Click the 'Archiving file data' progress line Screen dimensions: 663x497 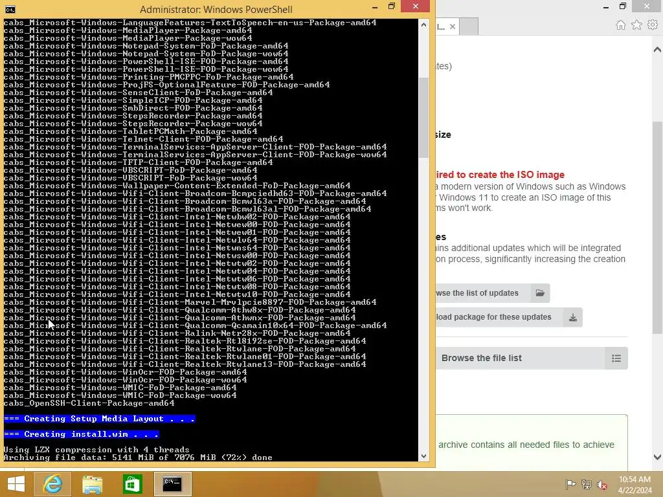coord(138,458)
